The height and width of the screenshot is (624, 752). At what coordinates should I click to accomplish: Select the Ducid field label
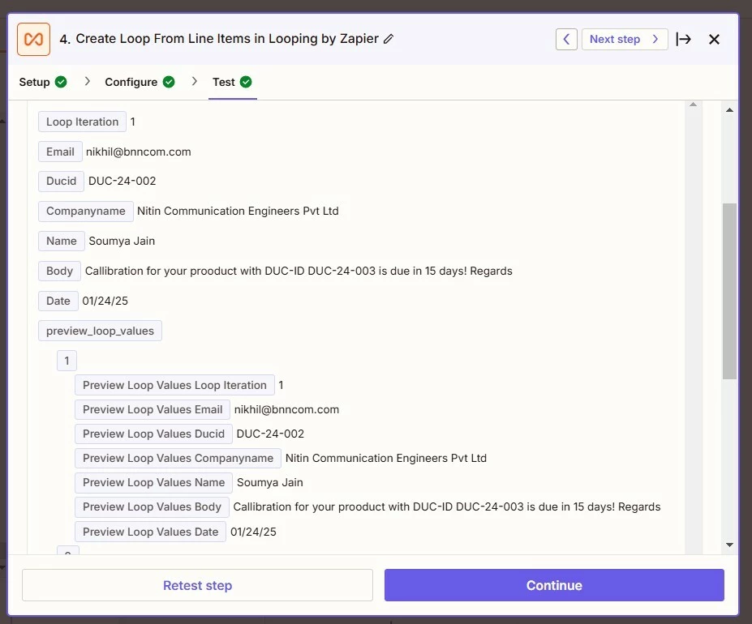(62, 182)
